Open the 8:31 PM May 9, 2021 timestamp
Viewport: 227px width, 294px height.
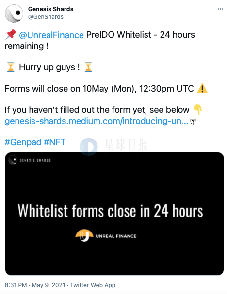(x=35, y=285)
